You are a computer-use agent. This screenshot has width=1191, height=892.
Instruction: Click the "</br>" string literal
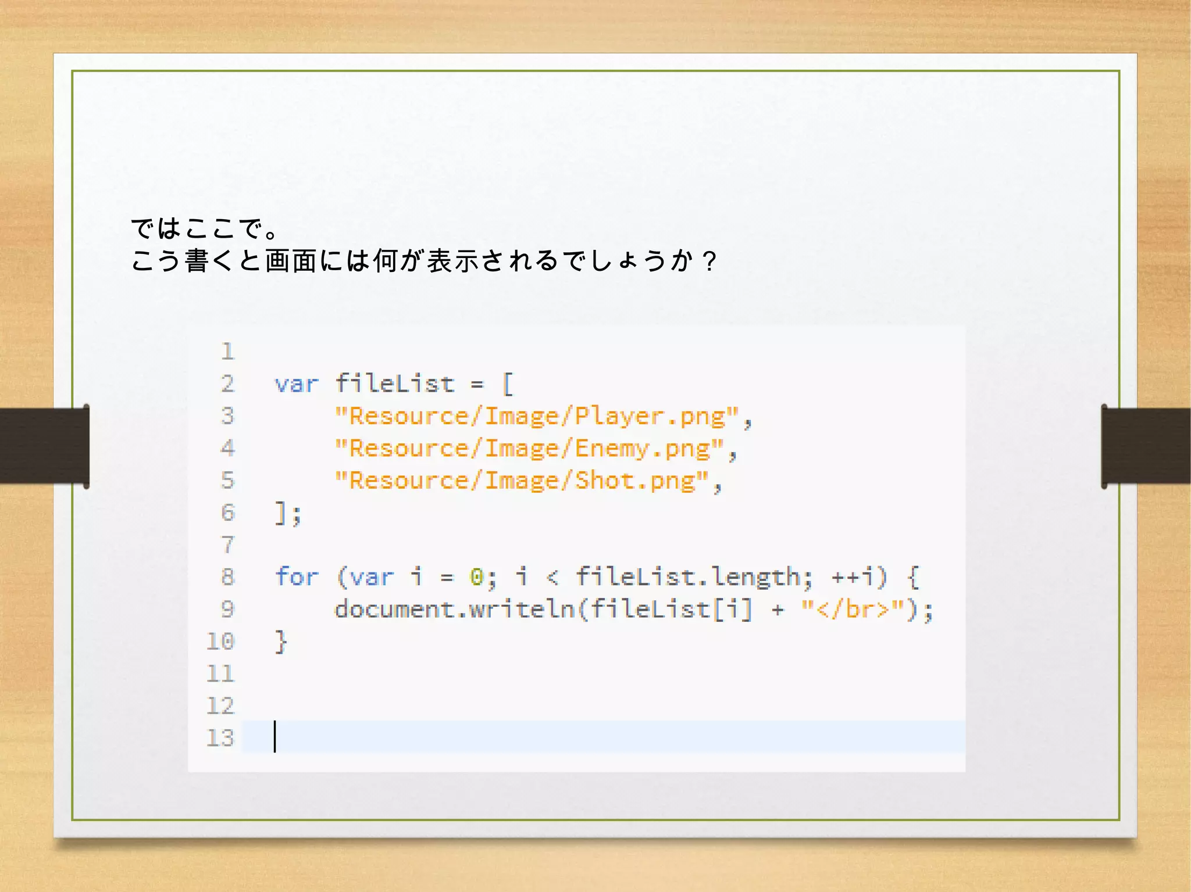click(853, 610)
